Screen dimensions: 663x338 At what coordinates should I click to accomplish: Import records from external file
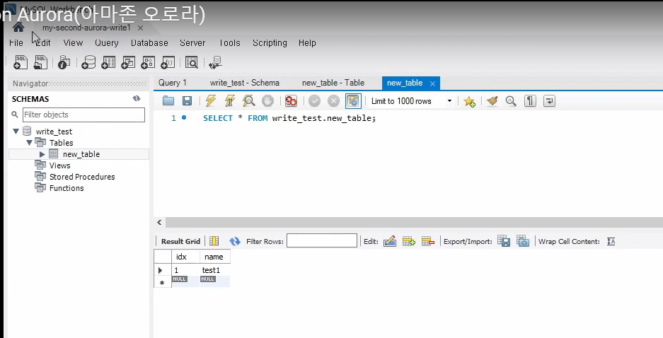(x=523, y=241)
